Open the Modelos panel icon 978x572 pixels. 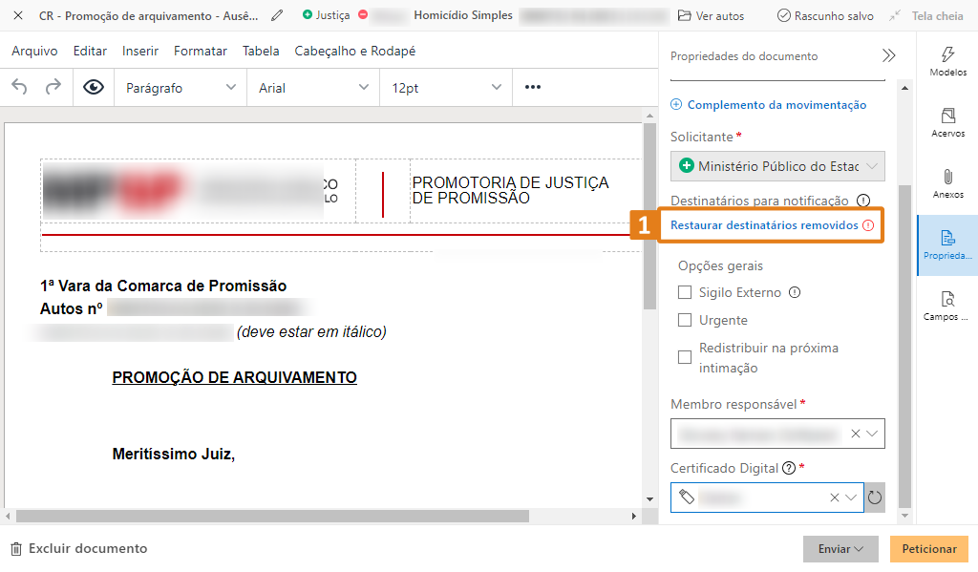point(946,62)
